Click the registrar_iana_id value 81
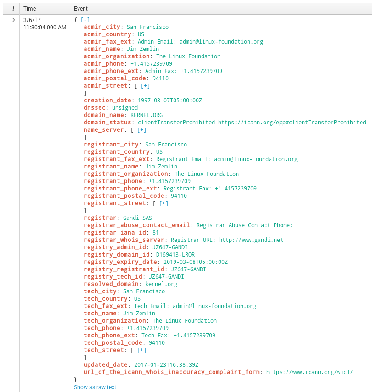The width and height of the screenshot is (372, 392). coord(156,233)
